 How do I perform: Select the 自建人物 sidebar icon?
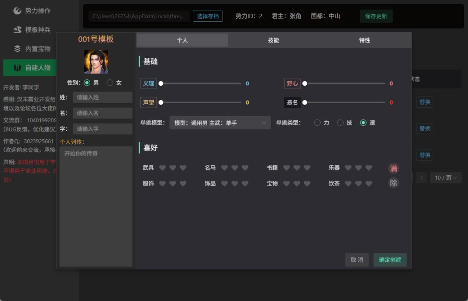pos(17,68)
